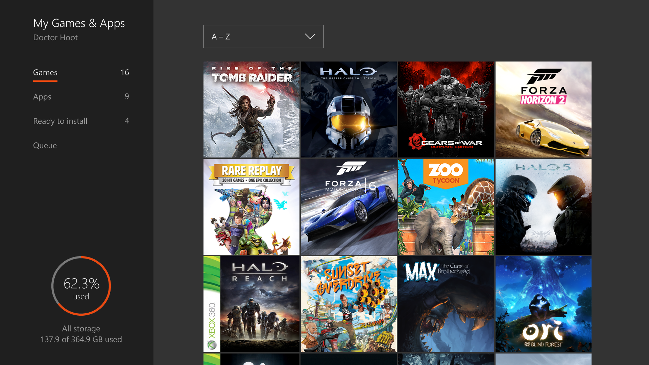Switch to the Apps section
Screen dimensions: 649x365
click(42, 97)
